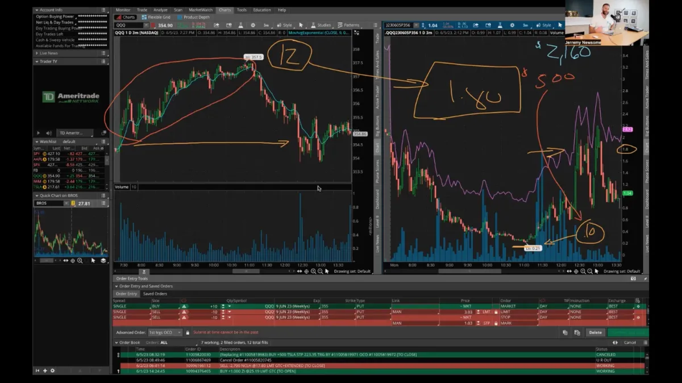The width and height of the screenshot is (682, 383).
Task: Adjust the 3.03 limit price stepper
Action: pyautogui.click(x=478, y=311)
